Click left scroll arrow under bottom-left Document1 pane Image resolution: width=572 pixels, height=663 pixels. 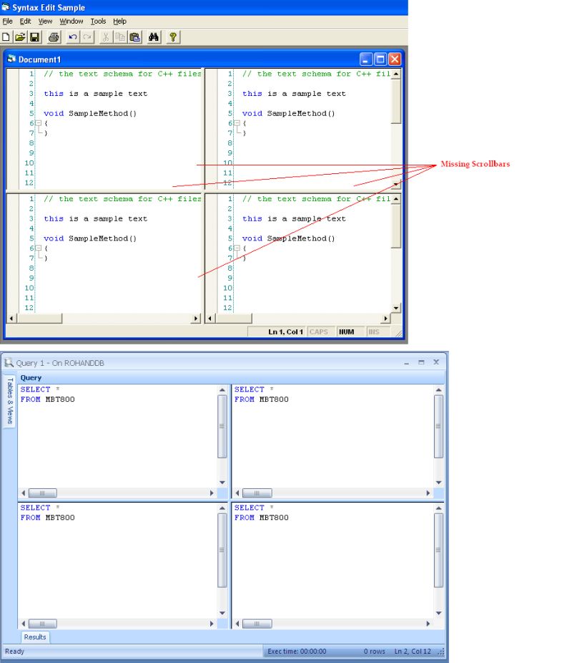[11, 319]
